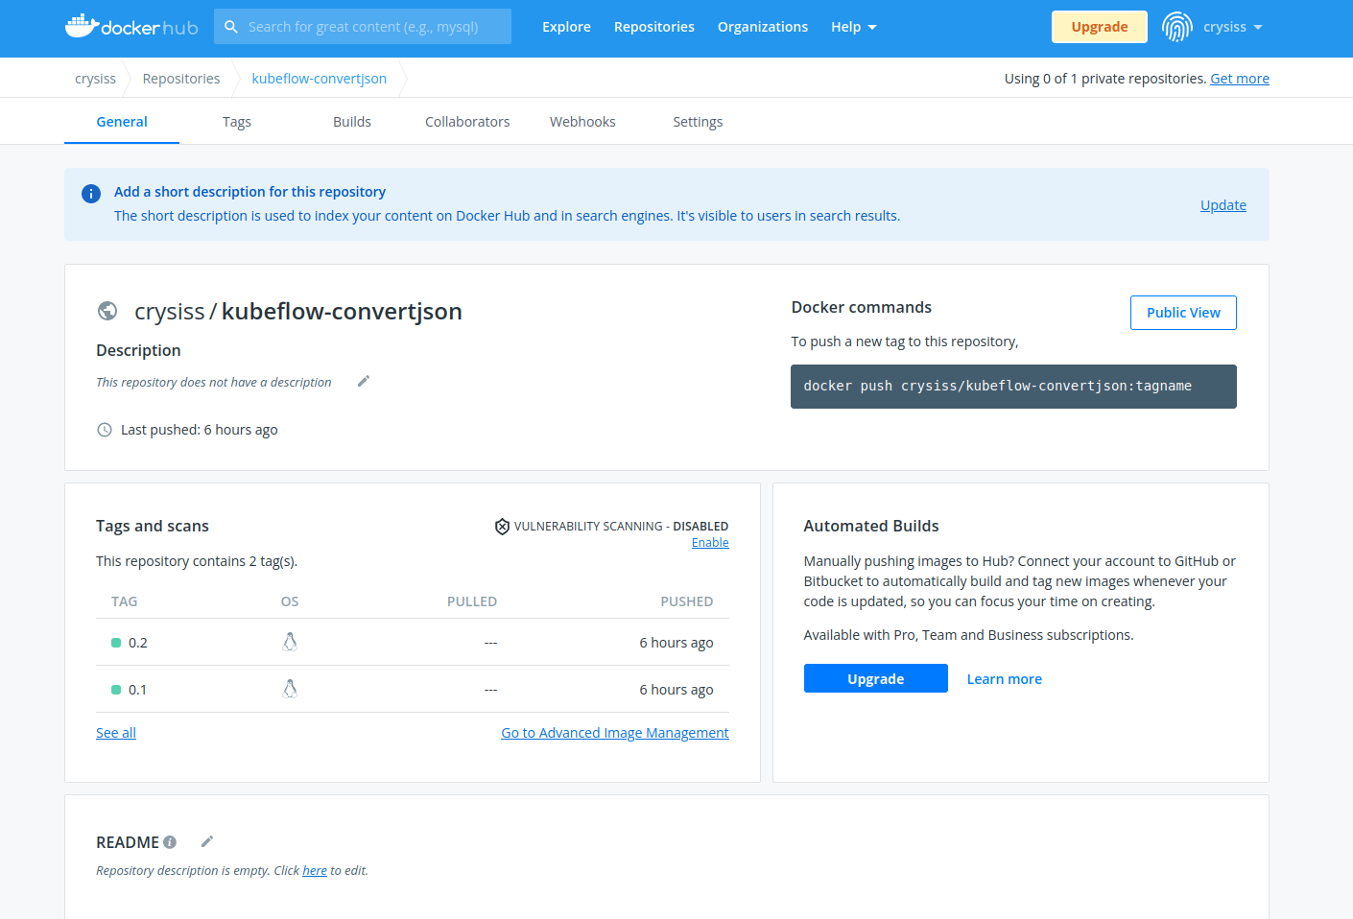Click tag name 0.1

(138, 690)
